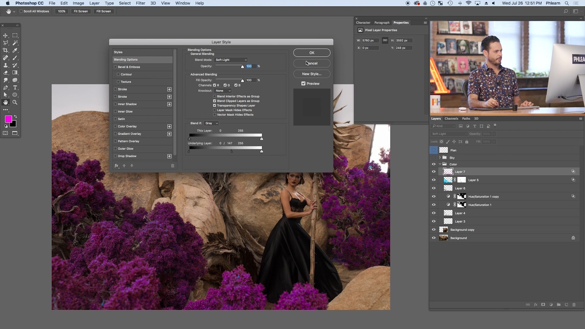Click the fx icon in Layer Style dialog

point(117,165)
